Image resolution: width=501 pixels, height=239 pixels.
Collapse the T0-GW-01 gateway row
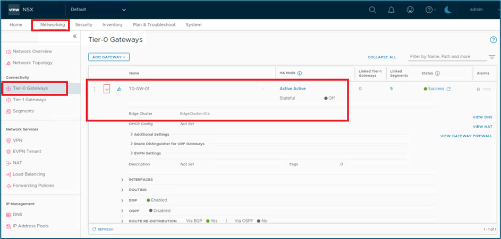pos(107,89)
